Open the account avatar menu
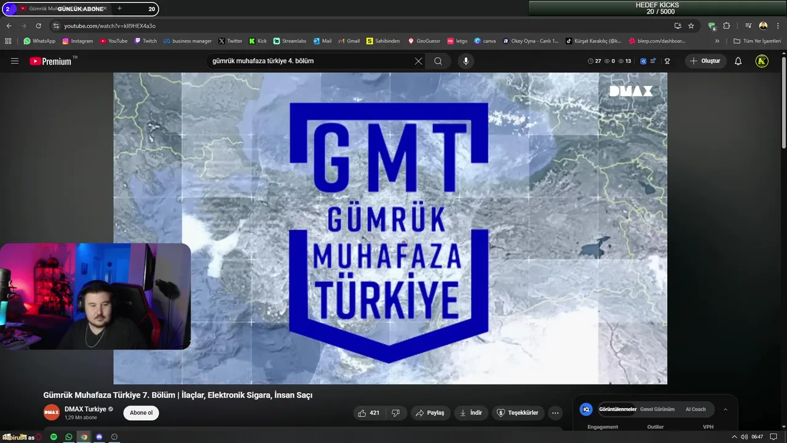Viewport: 787px width, 443px height. (762, 61)
